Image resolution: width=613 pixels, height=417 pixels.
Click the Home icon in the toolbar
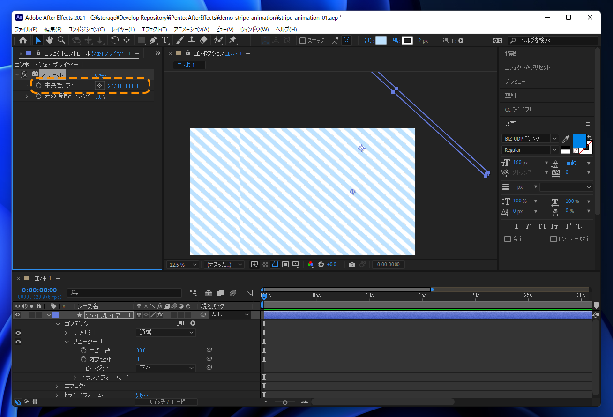(23, 40)
